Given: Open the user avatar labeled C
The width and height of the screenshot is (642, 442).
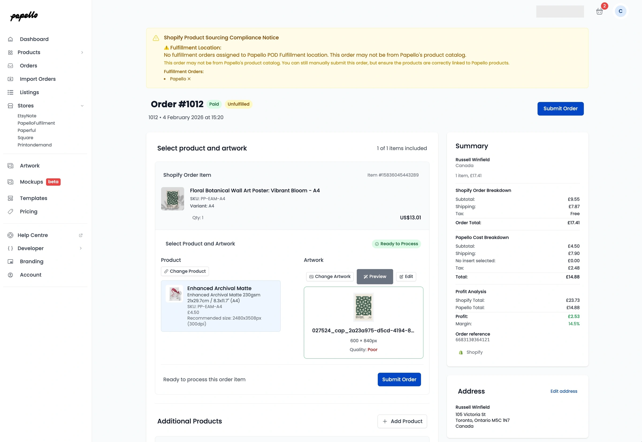Looking at the screenshot, I should (x=620, y=11).
